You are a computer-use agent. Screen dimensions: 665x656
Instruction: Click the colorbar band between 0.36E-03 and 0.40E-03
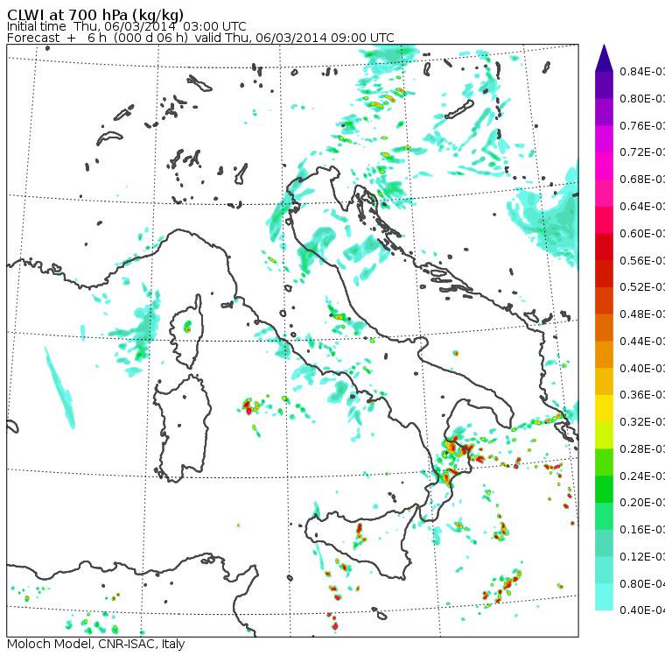tap(604, 382)
